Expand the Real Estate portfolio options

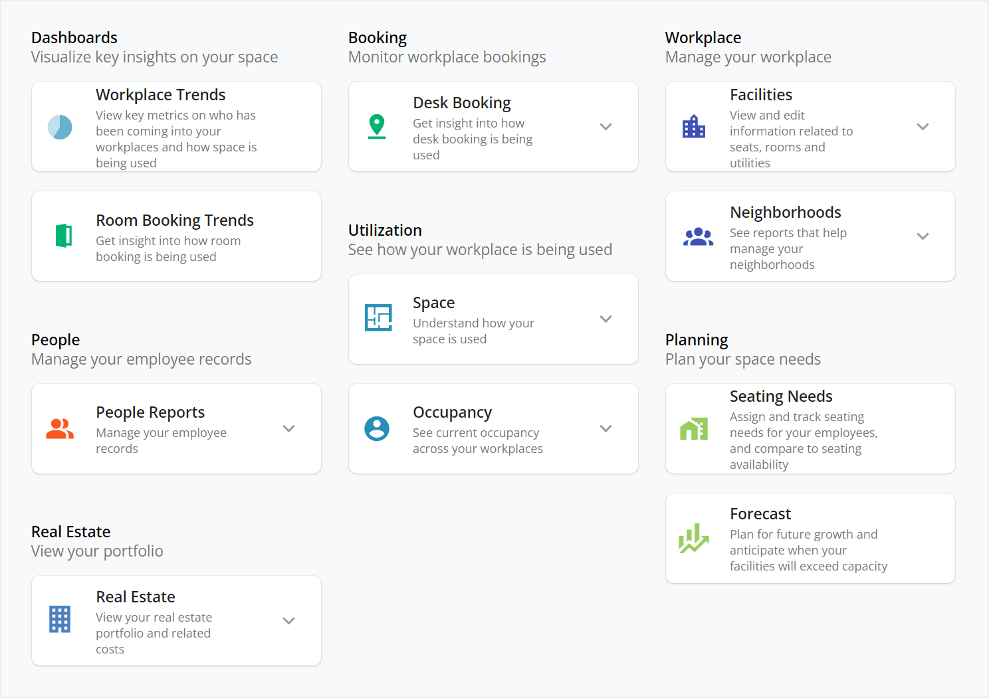click(288, 620)
